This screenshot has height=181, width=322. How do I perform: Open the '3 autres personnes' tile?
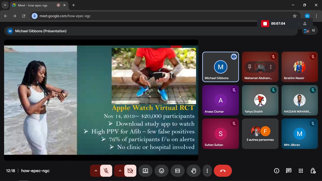pyautogui.click(x=260, y=134)
